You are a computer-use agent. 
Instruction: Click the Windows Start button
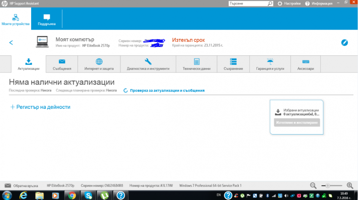pyautogui.click(x=6, y=195)
